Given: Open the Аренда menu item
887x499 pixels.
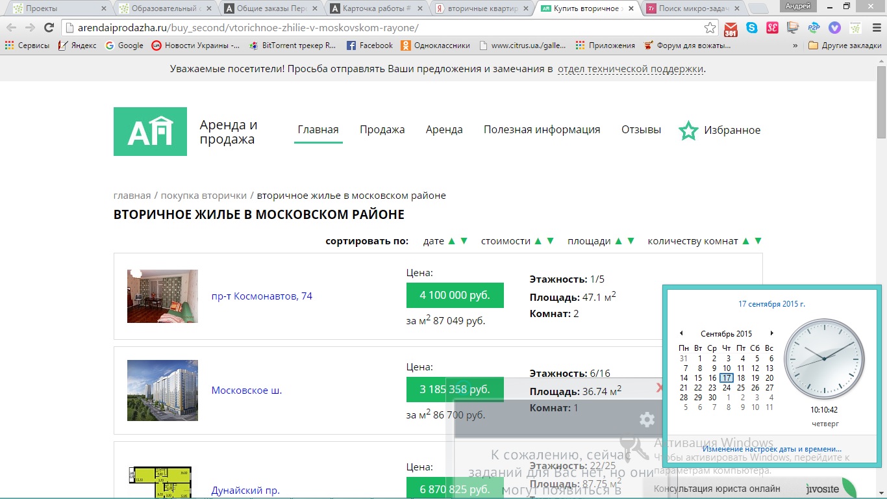Looking at the screenshot, I should tap(444, 130).
